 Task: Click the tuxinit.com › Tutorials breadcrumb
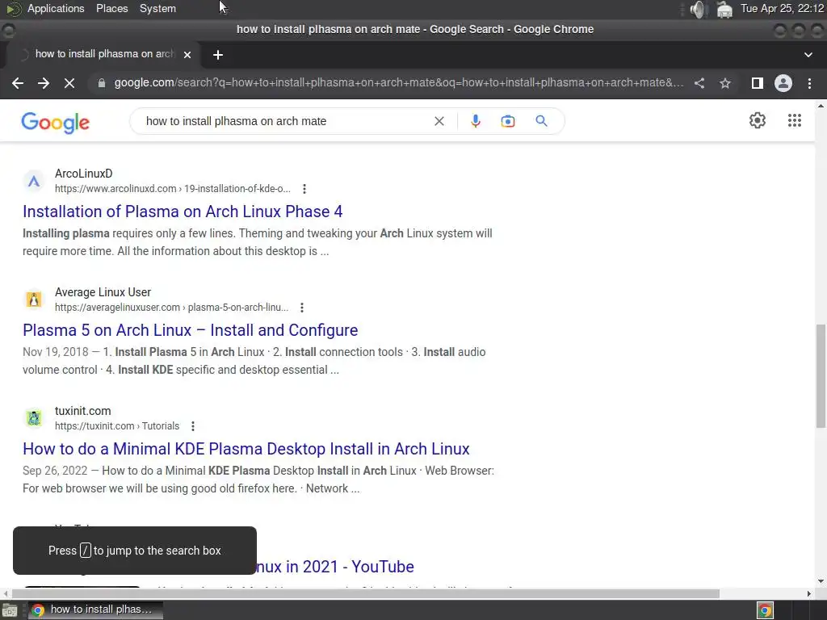117,426
